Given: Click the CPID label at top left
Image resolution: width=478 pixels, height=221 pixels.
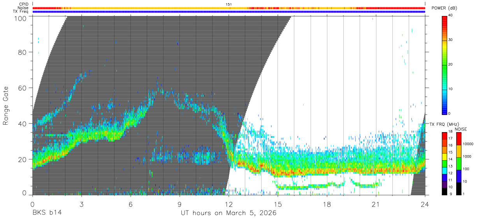Looking at the screenshot, I should [24, 4].
